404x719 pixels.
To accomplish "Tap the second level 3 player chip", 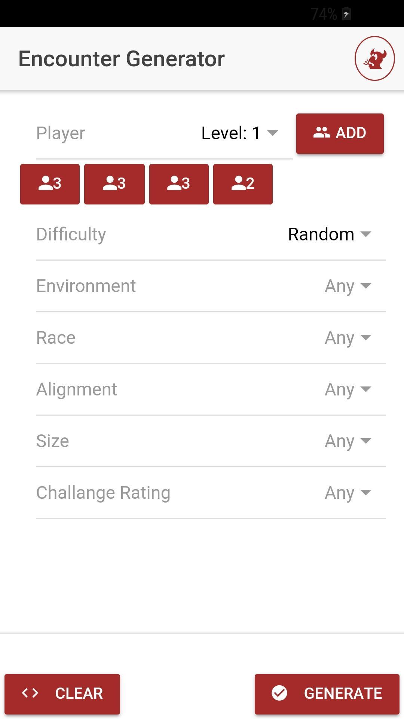I will click(114, 184).
